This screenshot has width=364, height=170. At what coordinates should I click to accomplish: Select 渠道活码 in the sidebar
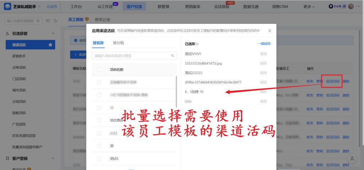[31, 45]
